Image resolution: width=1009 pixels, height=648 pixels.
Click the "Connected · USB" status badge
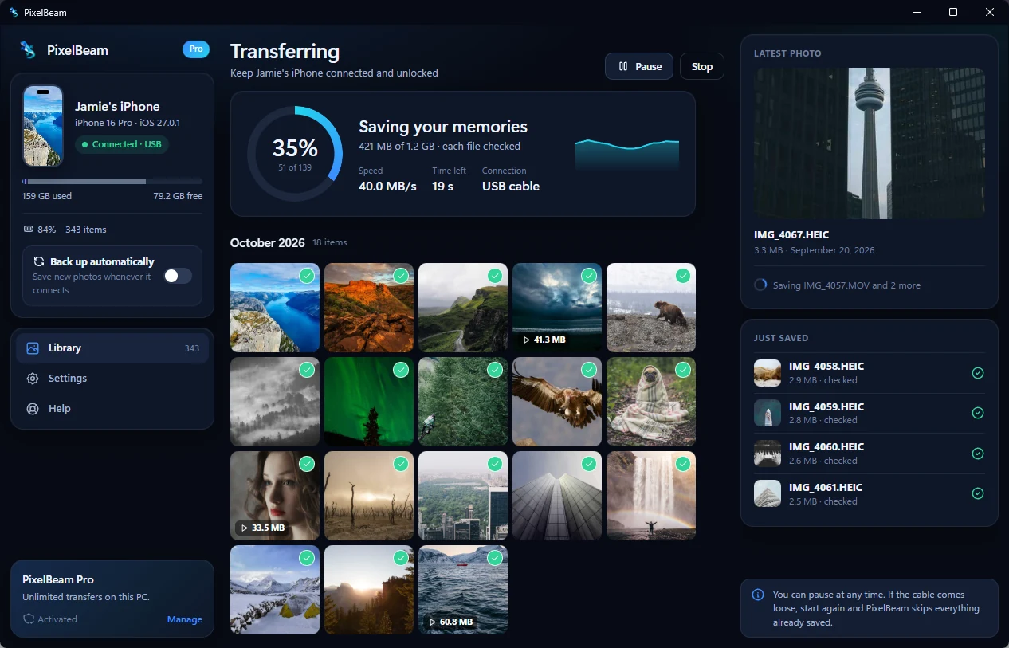122,144
